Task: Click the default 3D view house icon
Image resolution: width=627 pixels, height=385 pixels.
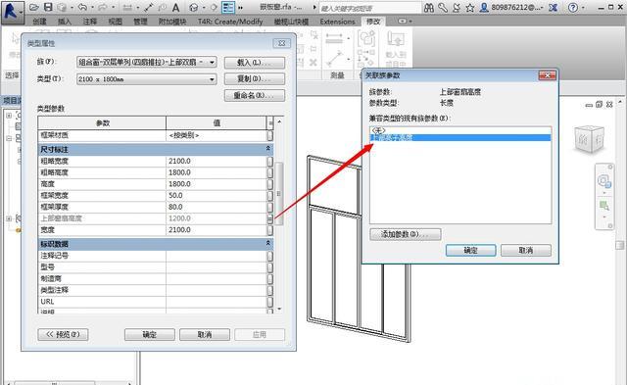Action: point(194,7)
